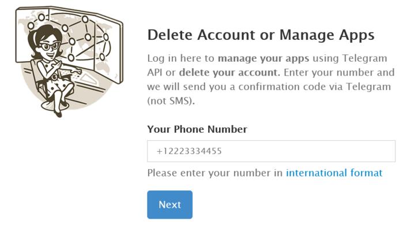Click the +12223334455 placeholder text
Viewport: 415px width, 236px height.
[189, 151]
